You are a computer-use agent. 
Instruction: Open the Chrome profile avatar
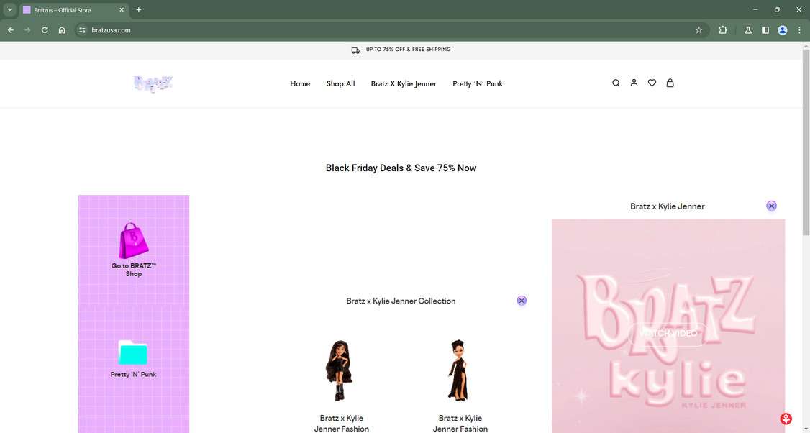point(783,30)
